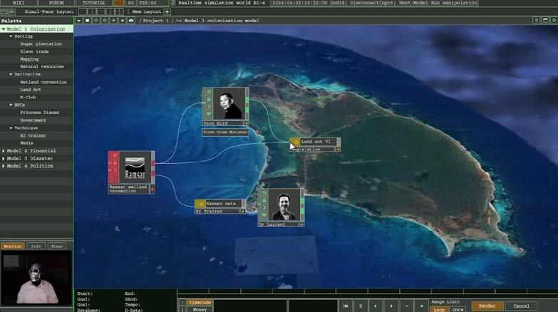
Task: Toggle the TimeCode display mode
Action: 200,303
